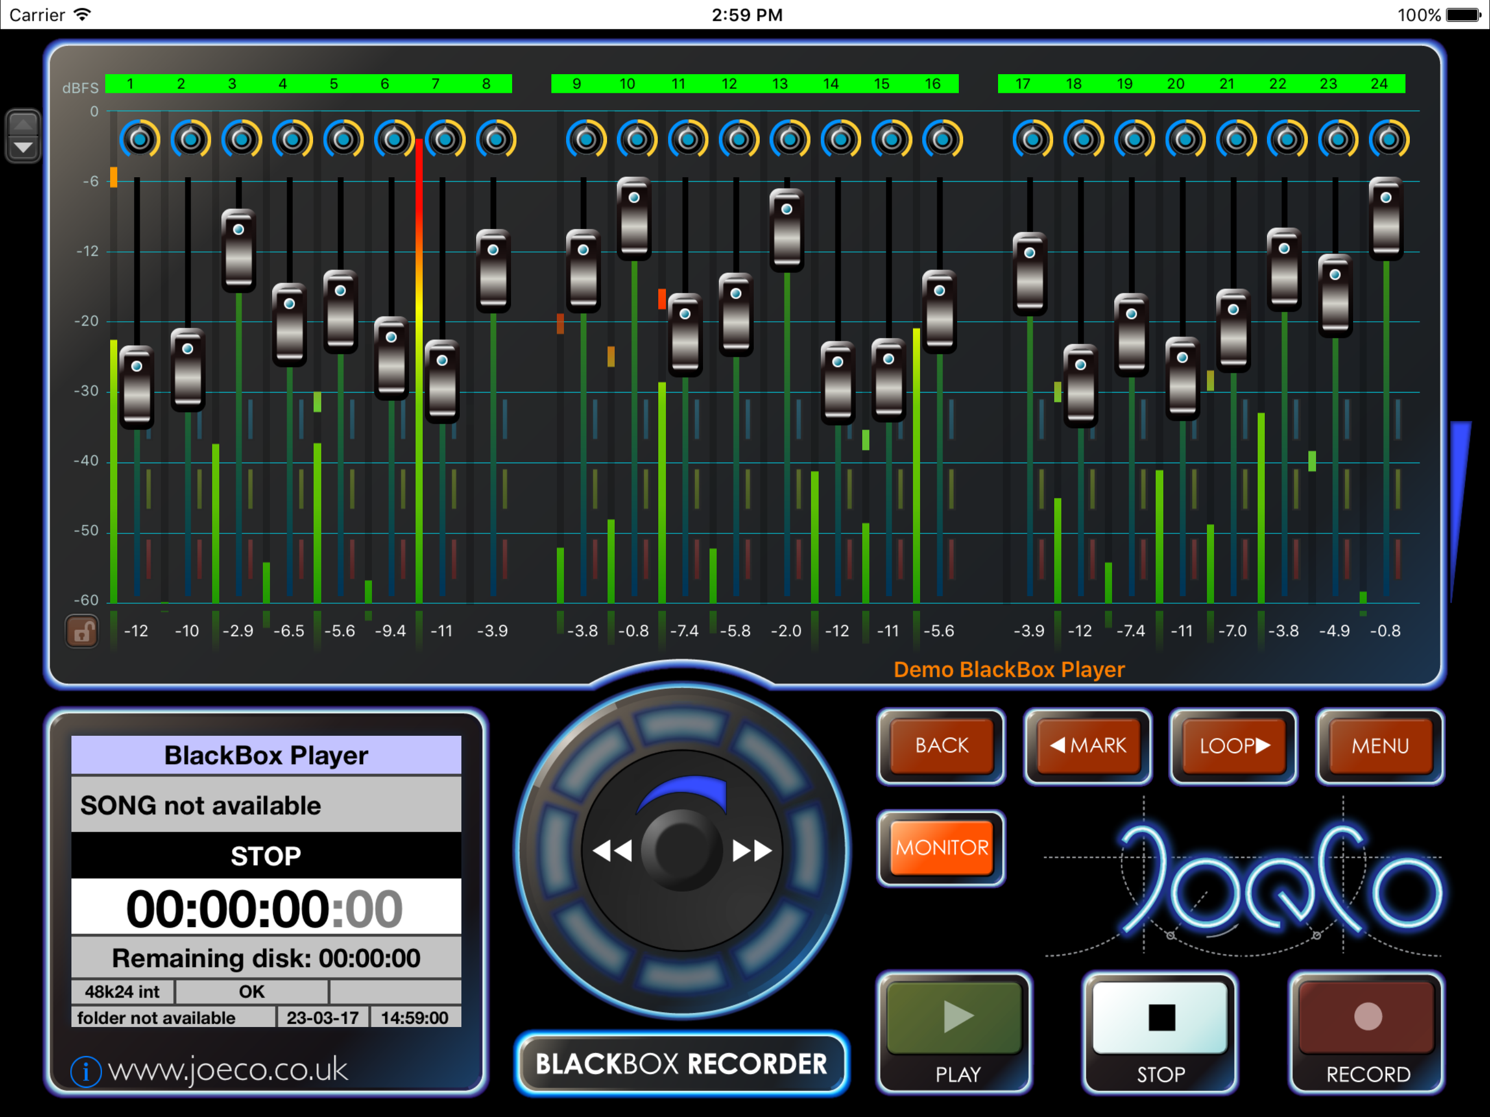Click the blue wedge tab on right edge
The width and height of the screenshot is (1490, 1117).
[1461, 512]
